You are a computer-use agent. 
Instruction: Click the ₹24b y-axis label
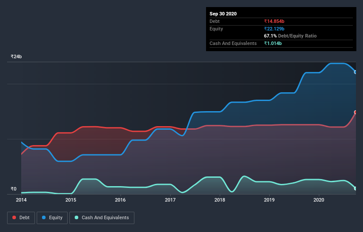click(16, 56)
